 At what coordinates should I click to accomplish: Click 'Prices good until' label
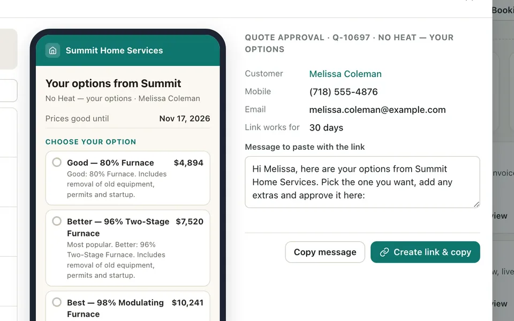(x=77, y=119)
